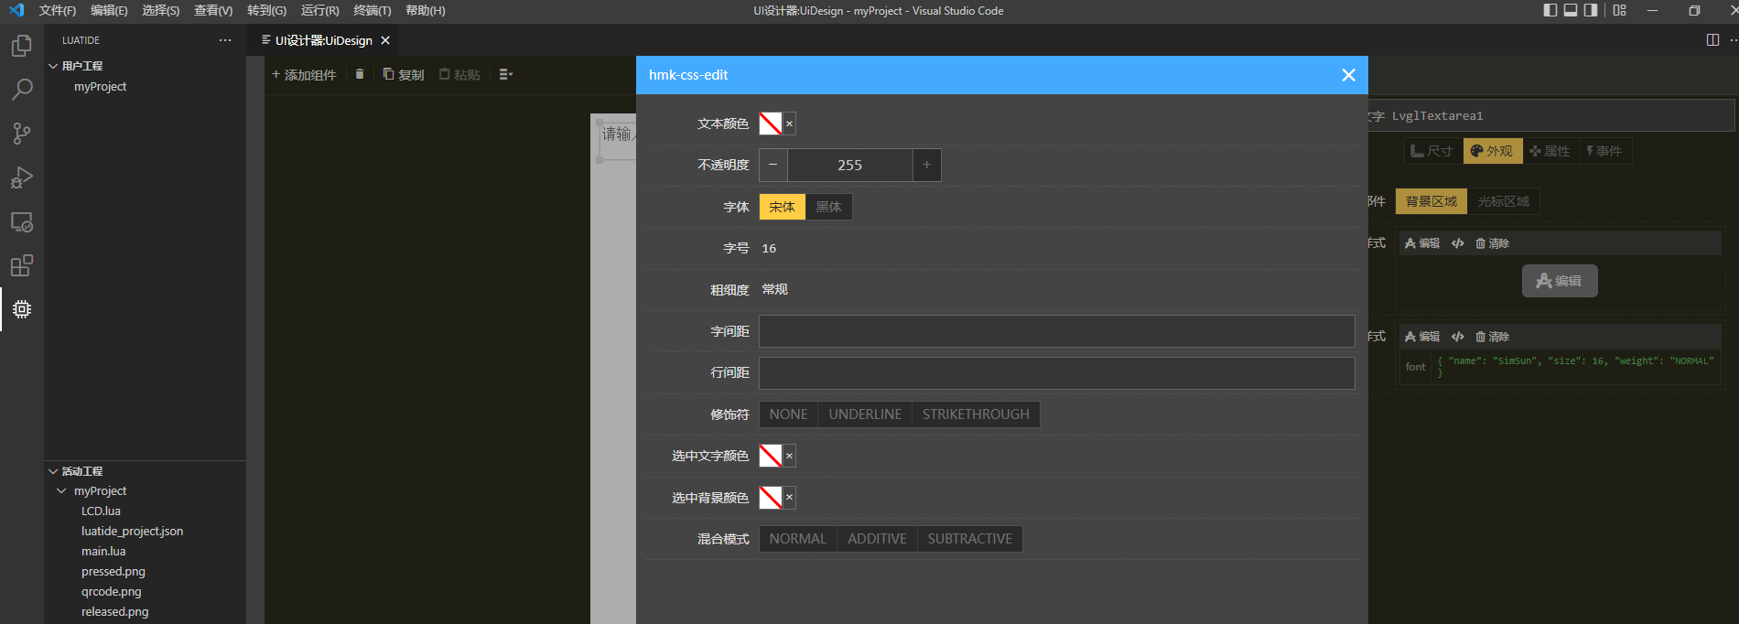The width and height of the screenshot is (1739, 624).
Task: Click the 添加组件 button
Action: (x=304, y=74)
